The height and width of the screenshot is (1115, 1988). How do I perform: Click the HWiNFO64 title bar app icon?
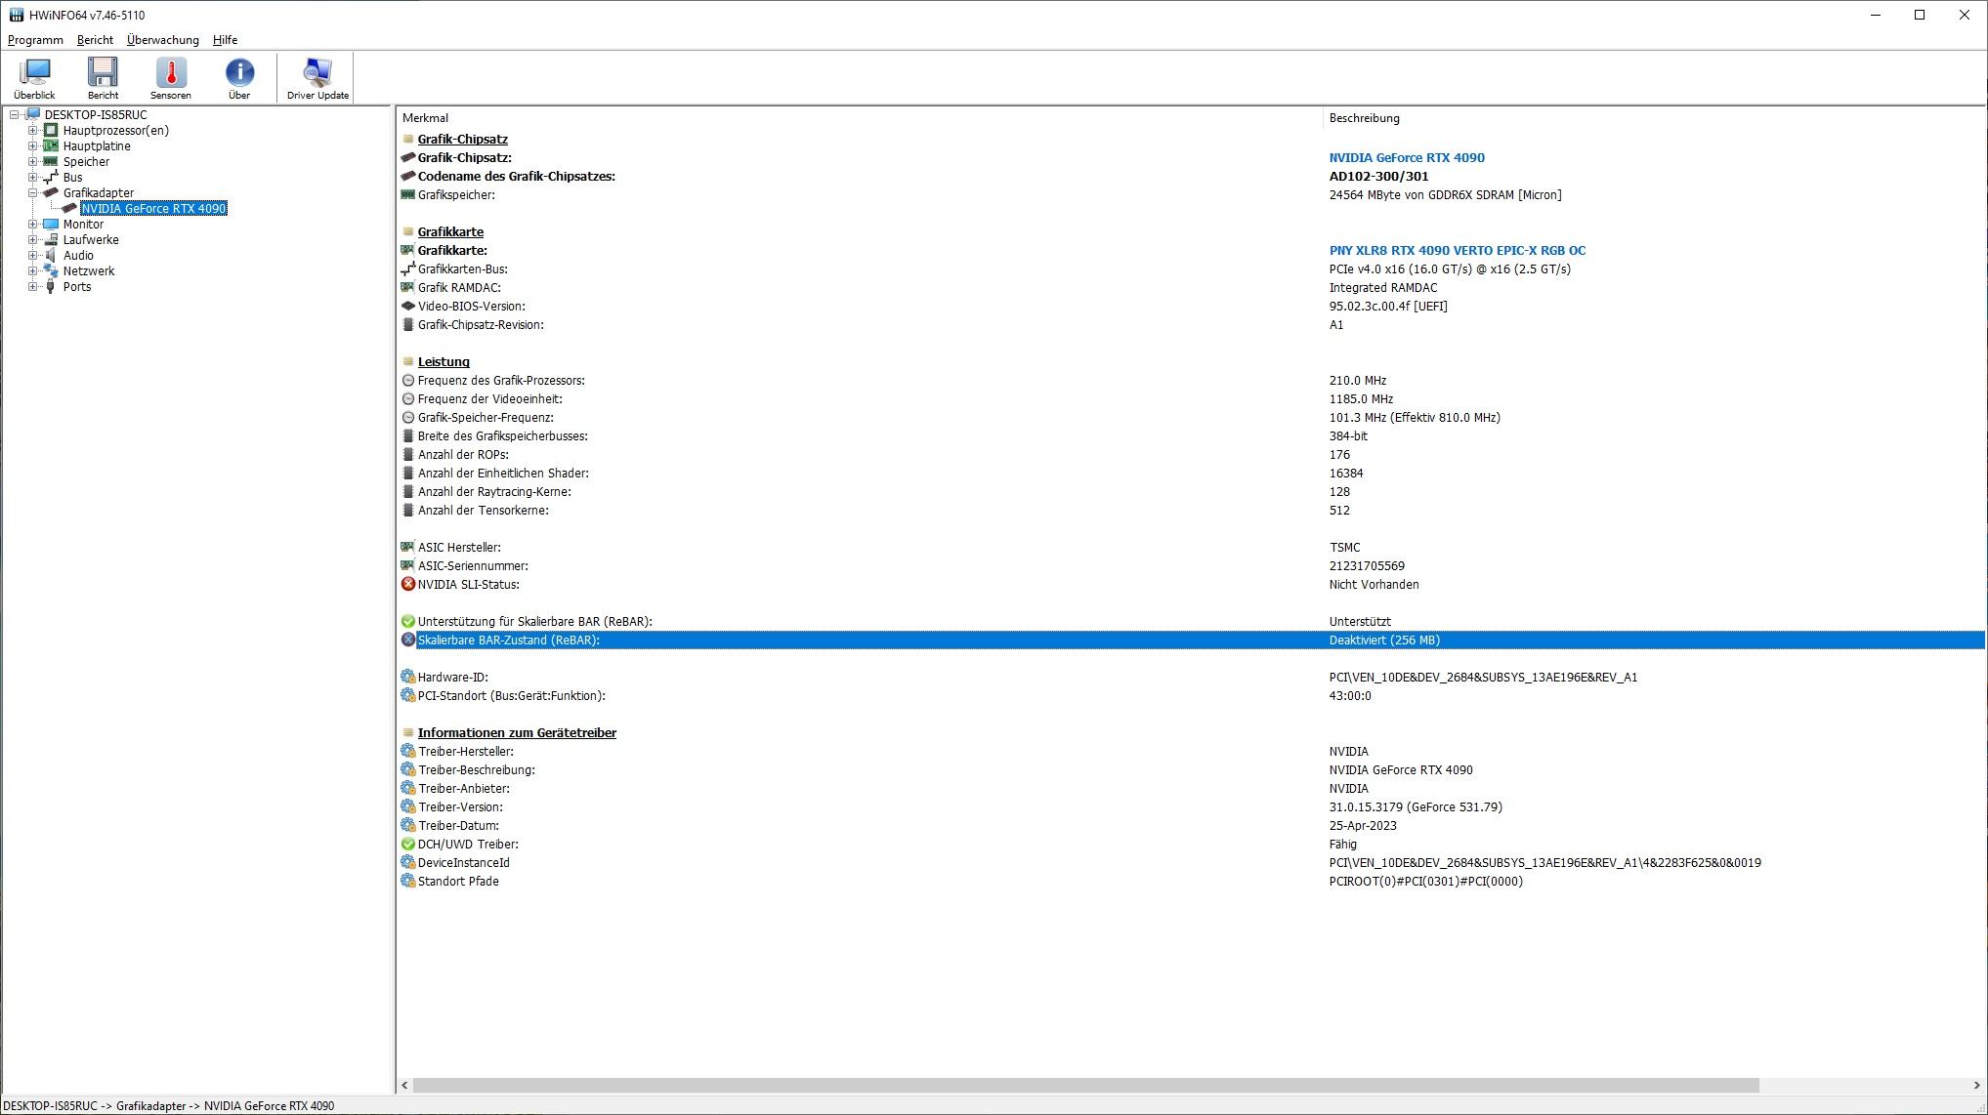pyautogui.click(x=16, y=15)
